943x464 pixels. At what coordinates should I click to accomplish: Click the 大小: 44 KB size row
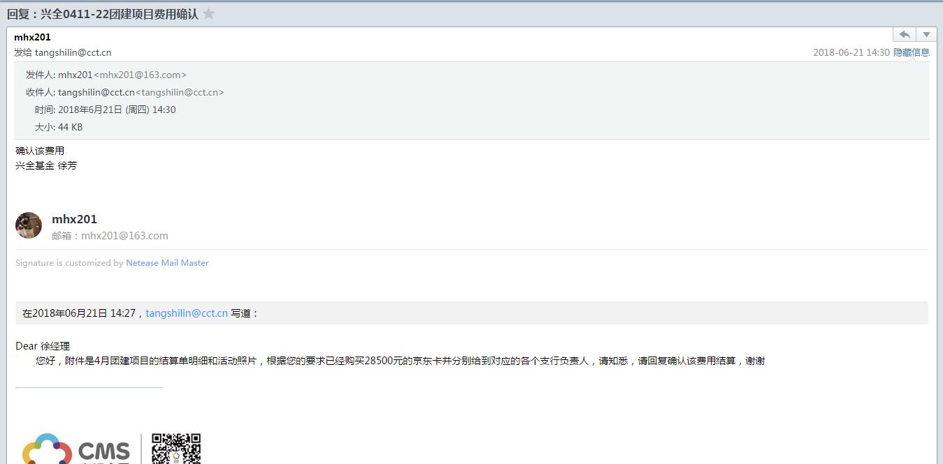point(59,127)
